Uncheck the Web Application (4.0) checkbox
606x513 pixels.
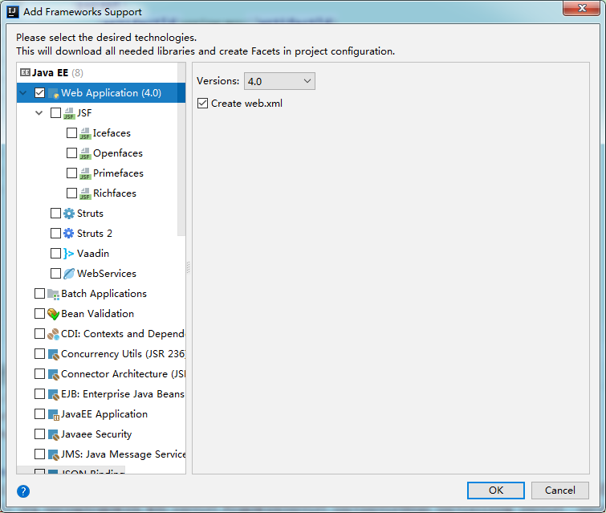coord(40,93)
